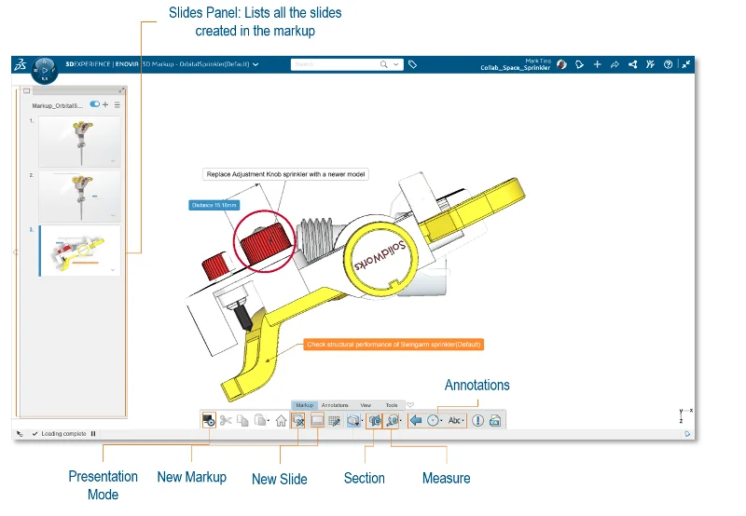The height and width of the screenshot is (516, 746).
Task: Click the tag icon beside search
Action: pos(413,65)
